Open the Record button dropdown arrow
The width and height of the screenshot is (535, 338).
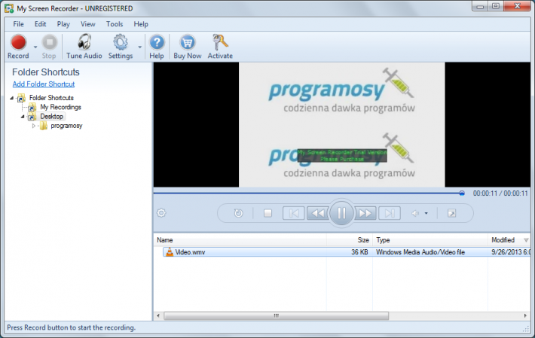35,47
